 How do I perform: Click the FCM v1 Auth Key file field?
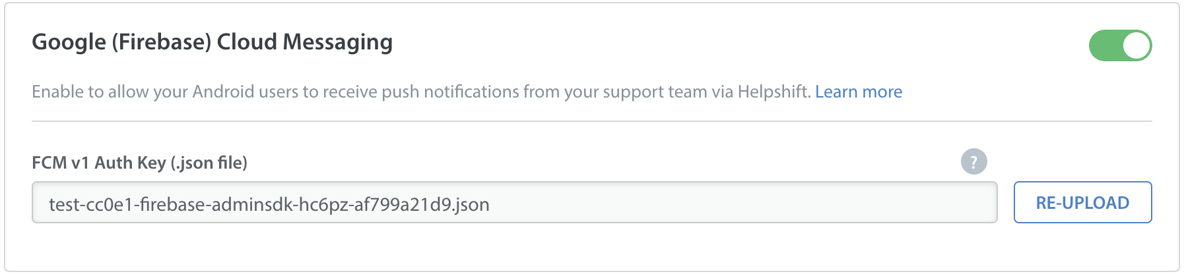pyautogui.click(x=514, y=203)
